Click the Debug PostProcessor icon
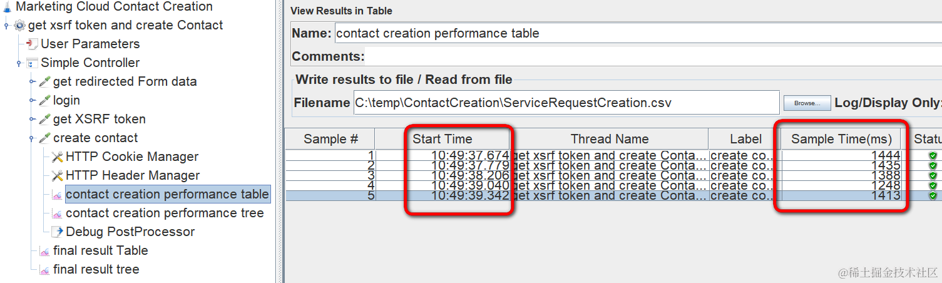The height and width of the screenshot is (283, 942). tap(57, 232)
